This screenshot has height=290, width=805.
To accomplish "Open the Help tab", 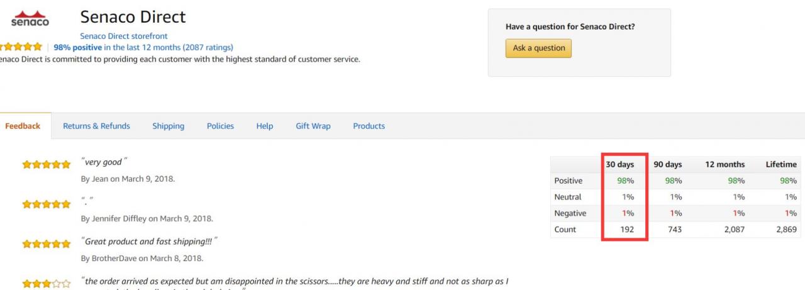I will [265, 126].
